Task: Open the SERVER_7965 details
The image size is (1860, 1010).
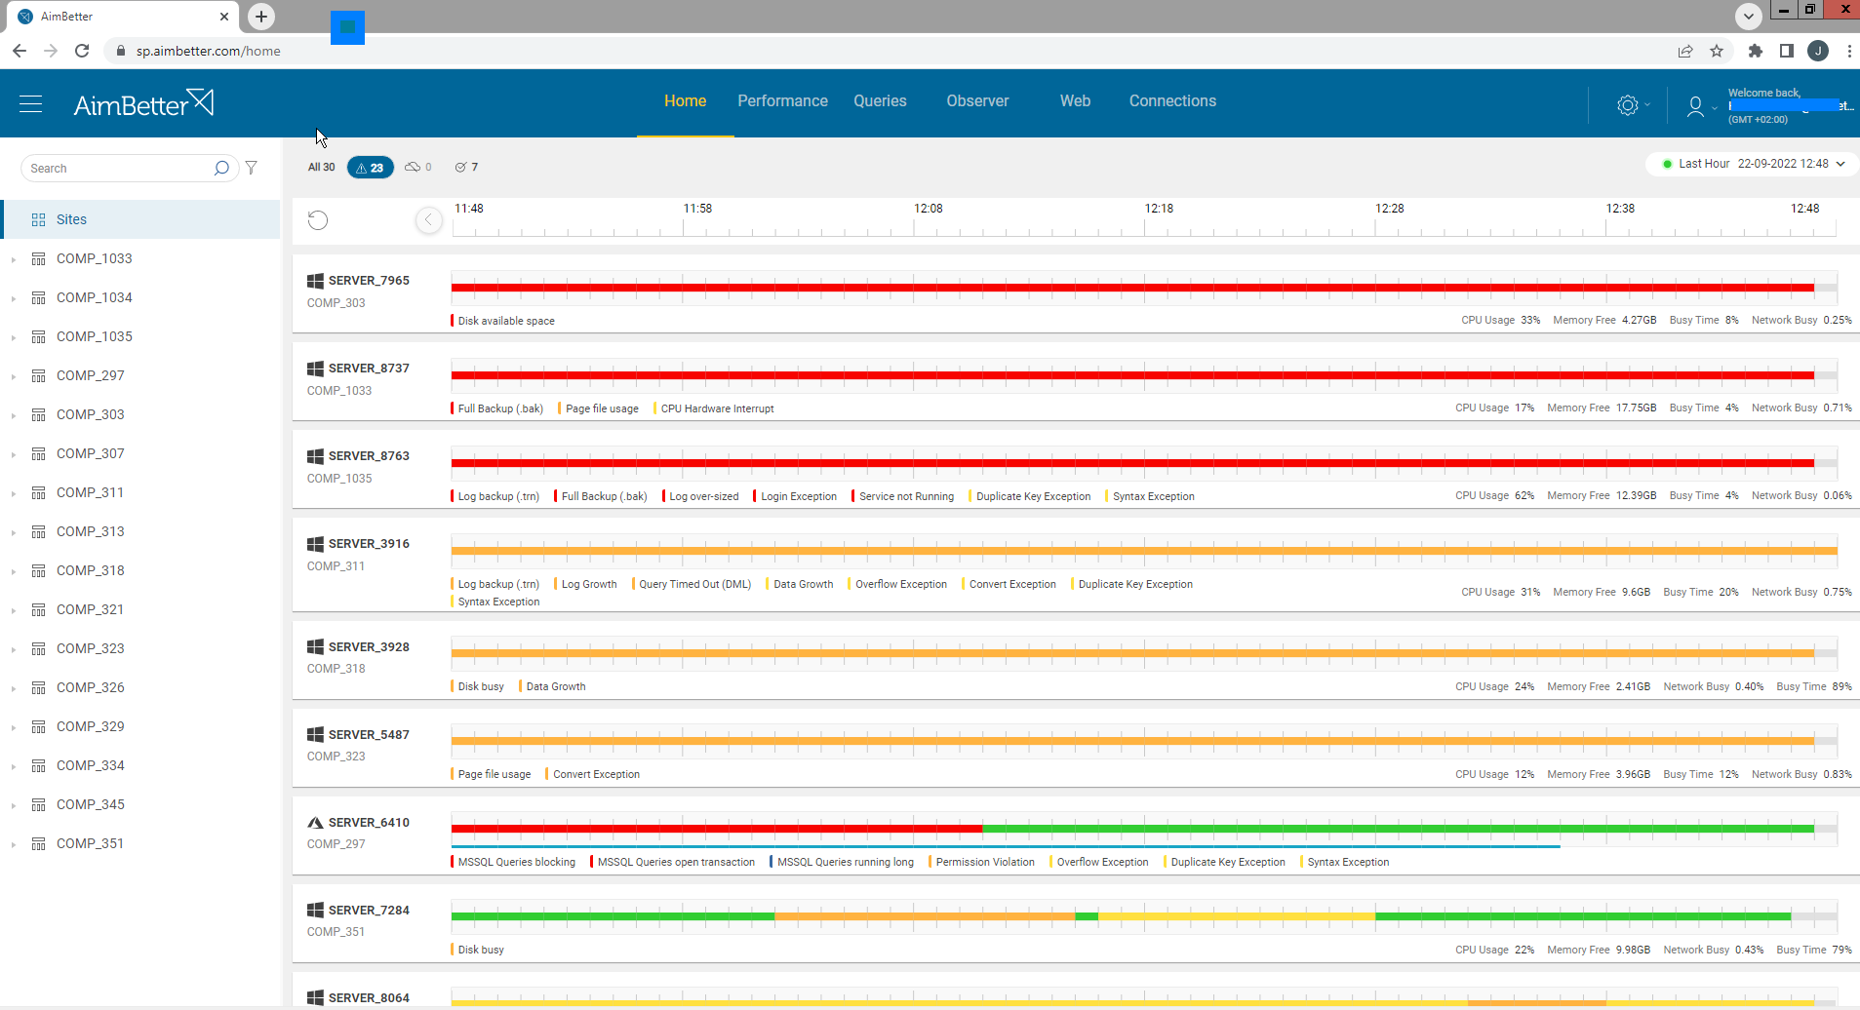Action: coord(369,281)
